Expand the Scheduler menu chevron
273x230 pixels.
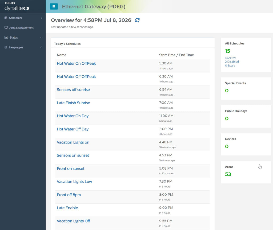pos(41,18)
